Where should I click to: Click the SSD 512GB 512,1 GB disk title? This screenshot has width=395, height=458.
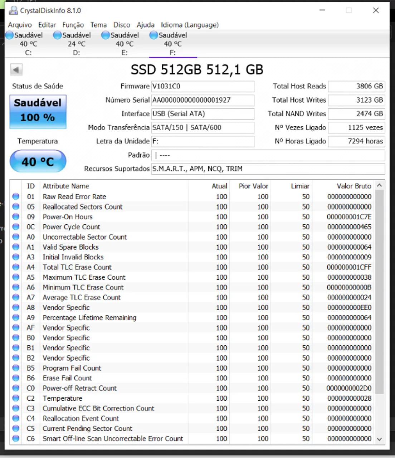[x=197, y=69]
